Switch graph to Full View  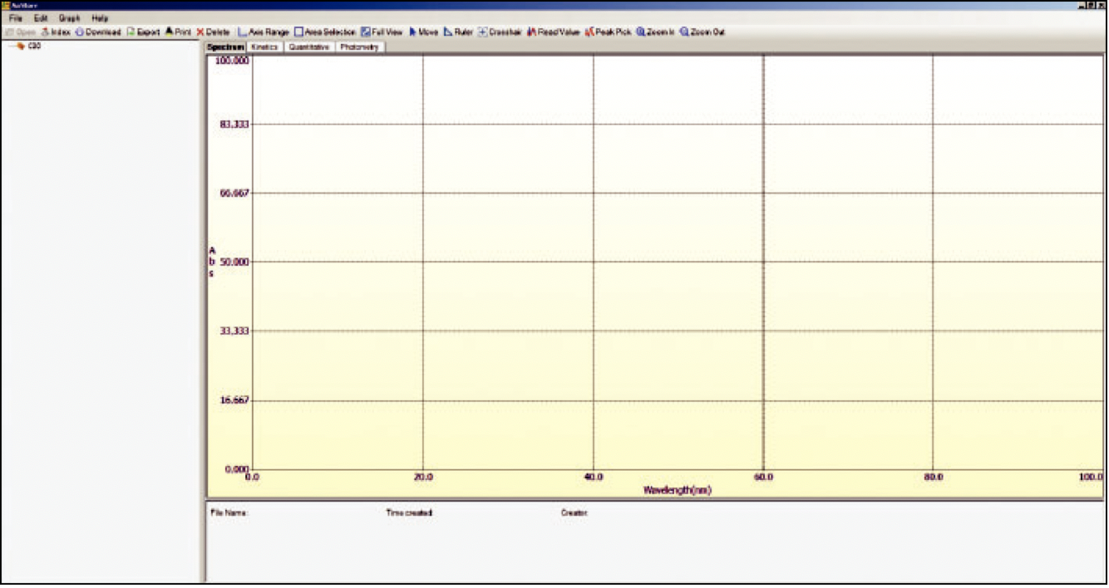click(382, 32)
